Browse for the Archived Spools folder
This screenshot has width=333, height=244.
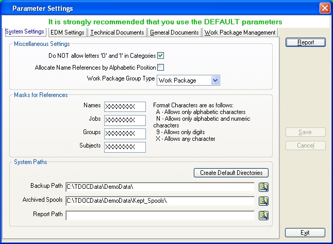[x=263, y=201]
